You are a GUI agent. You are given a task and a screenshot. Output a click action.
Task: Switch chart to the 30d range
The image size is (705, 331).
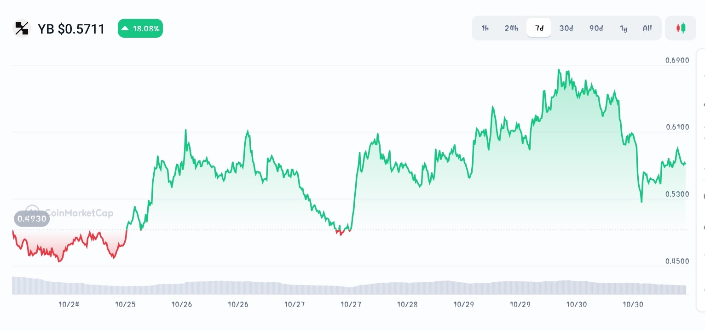(566, 28)
